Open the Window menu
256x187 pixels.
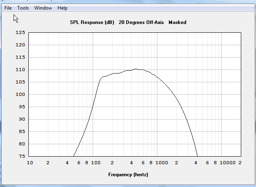point(43,8)
